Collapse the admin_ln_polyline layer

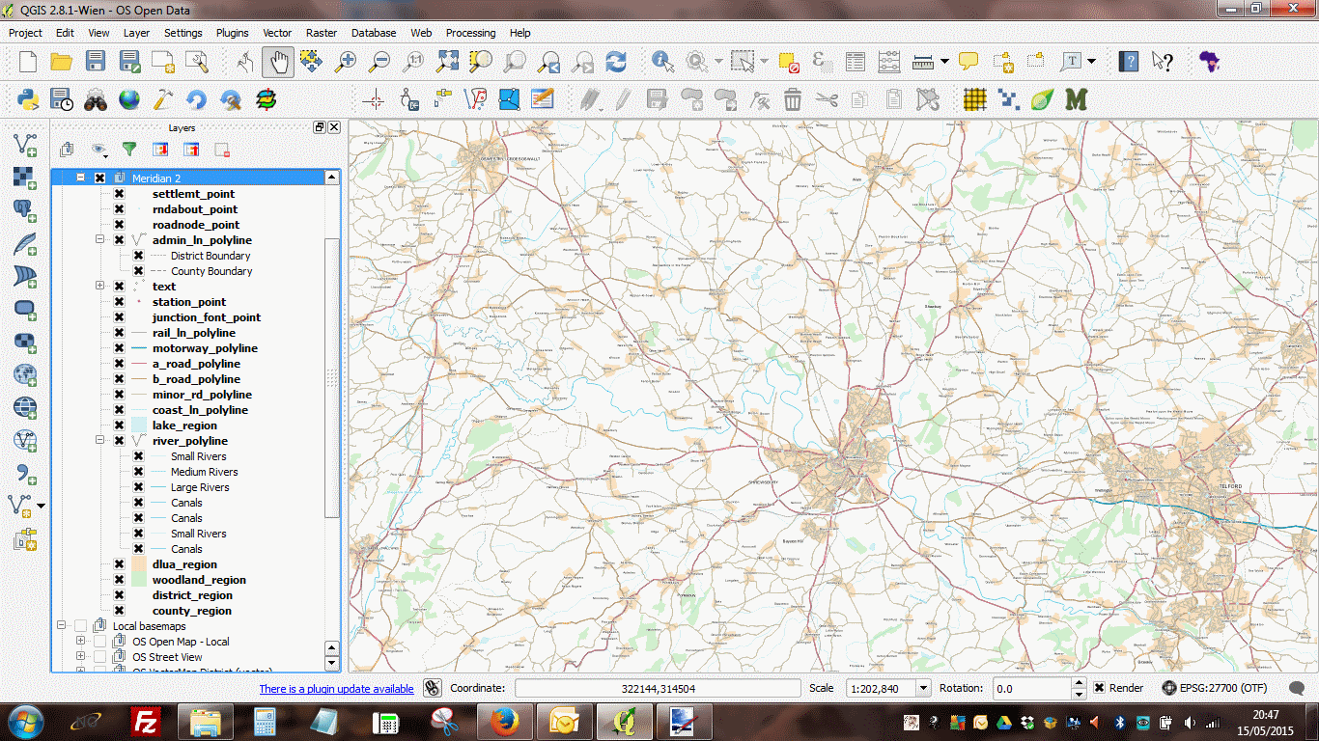(x=99, y=240)
